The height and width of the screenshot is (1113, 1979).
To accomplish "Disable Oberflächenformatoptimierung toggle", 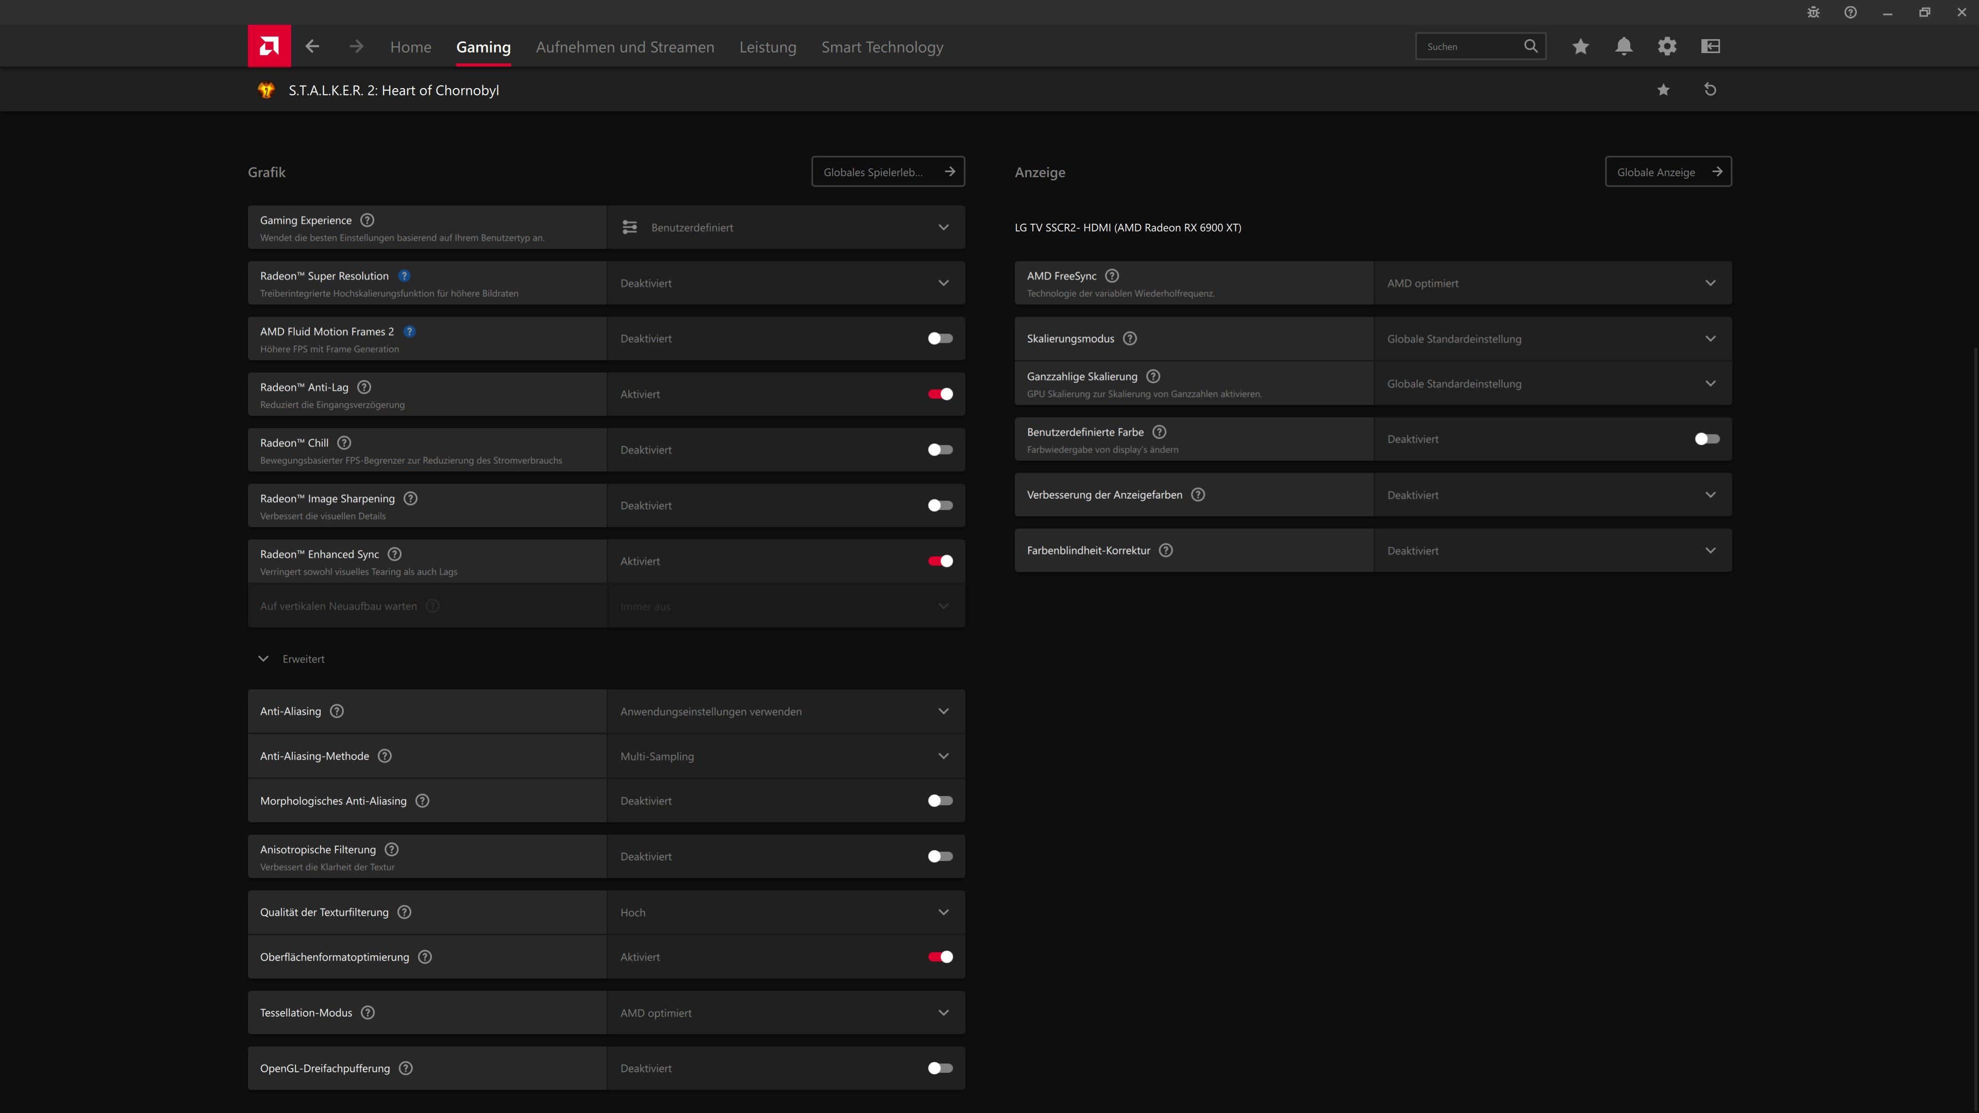I will pos(940,957).
